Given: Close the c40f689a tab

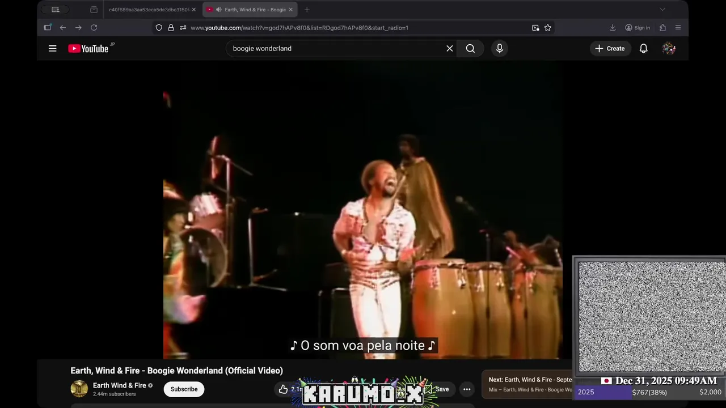Looking at the screenshot, I should (x=193, y=10).
